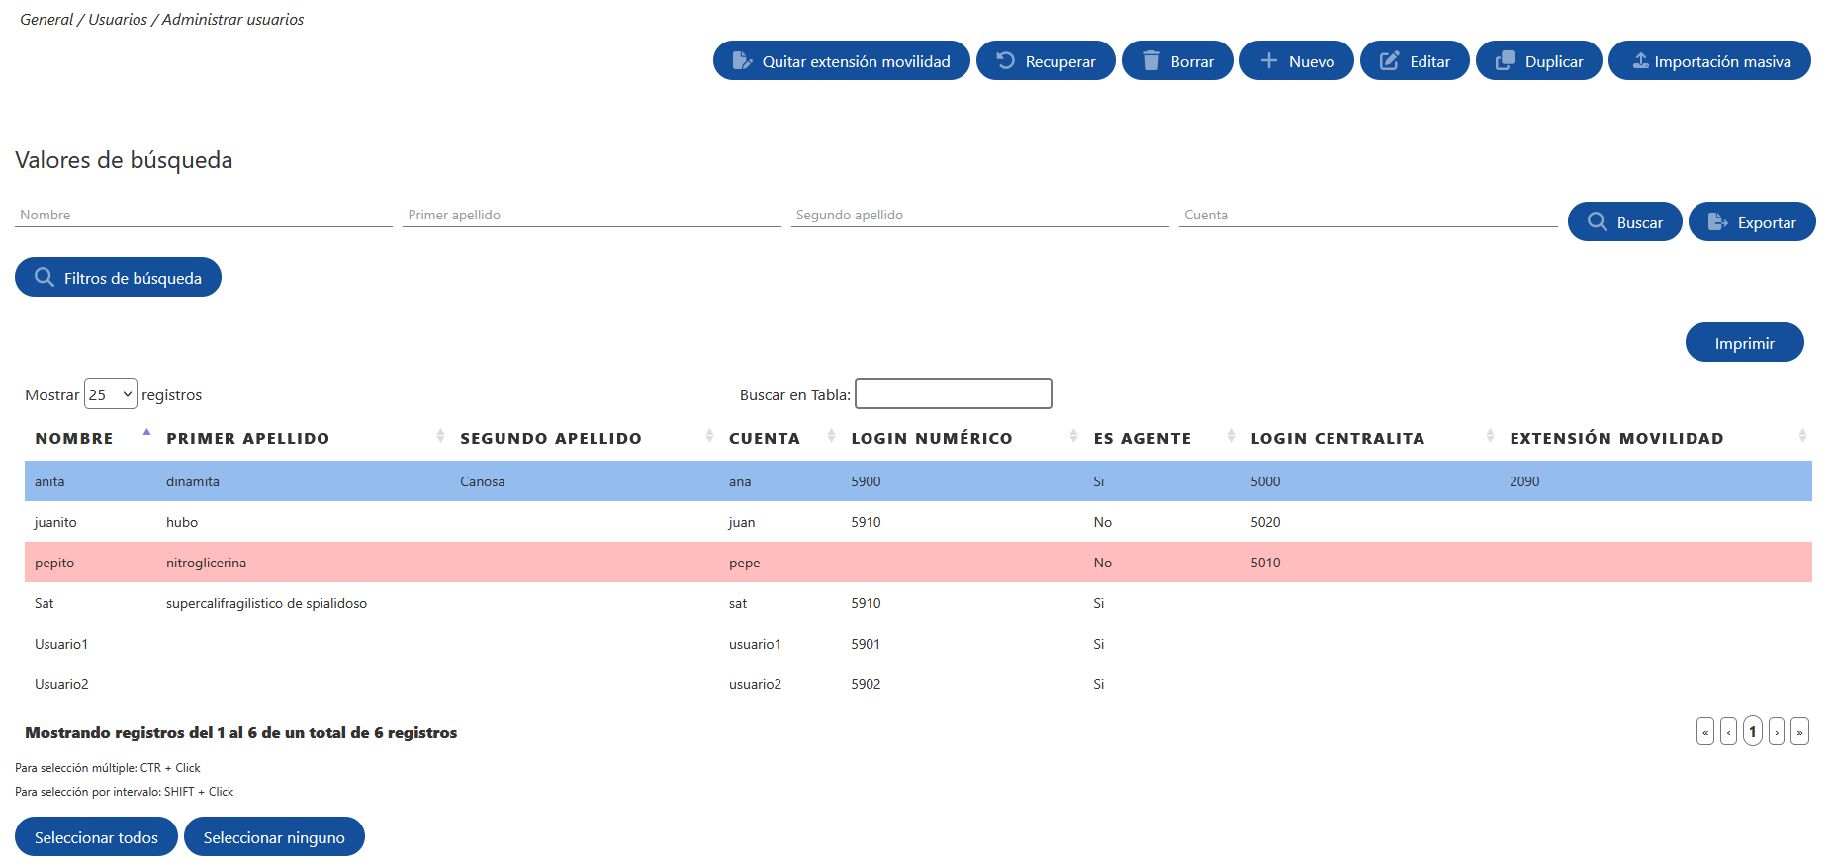Sort table by Cuenta column arrows
1834x868 pixels.
[831, 437]
